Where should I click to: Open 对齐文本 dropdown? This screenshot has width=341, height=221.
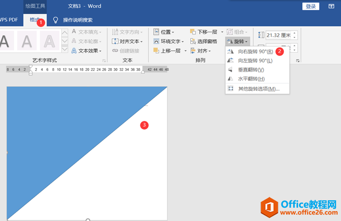(x=127, y=41)
